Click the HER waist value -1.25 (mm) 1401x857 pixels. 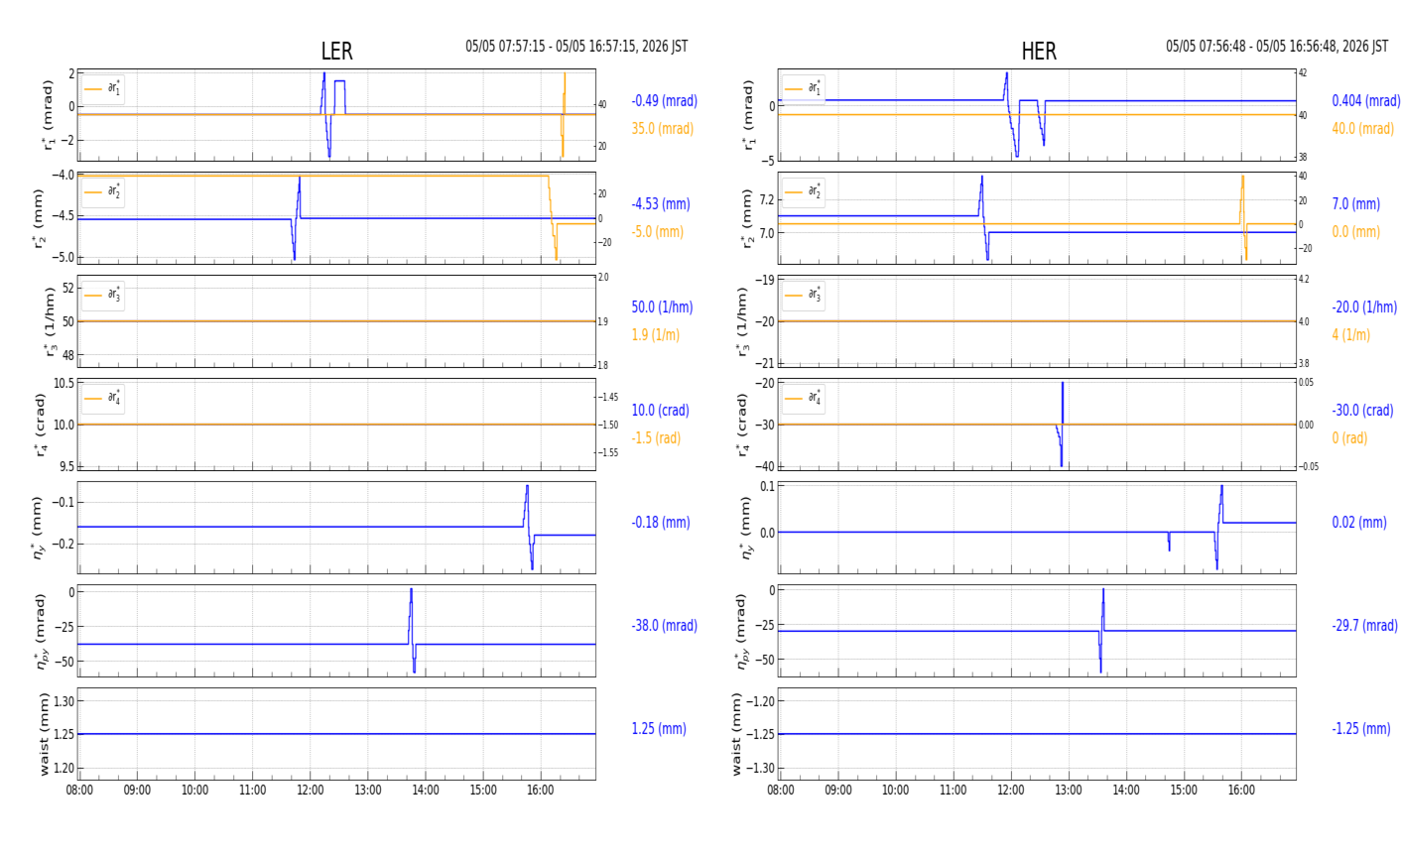click(1360, 728)
